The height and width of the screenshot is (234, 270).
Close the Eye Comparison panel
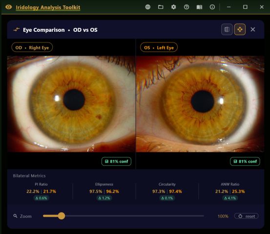(253, 29)
